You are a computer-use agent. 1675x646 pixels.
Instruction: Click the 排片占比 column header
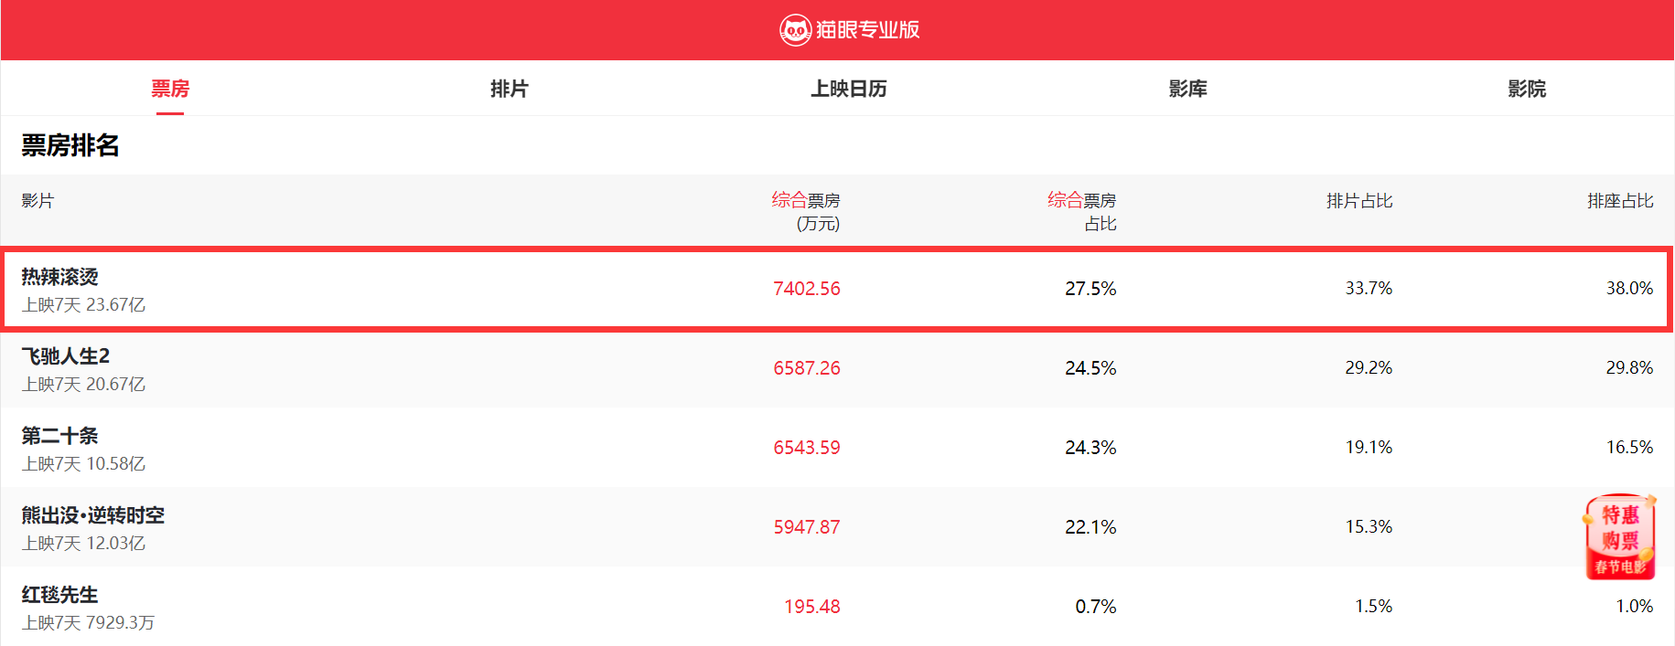tap(1359, 201)
